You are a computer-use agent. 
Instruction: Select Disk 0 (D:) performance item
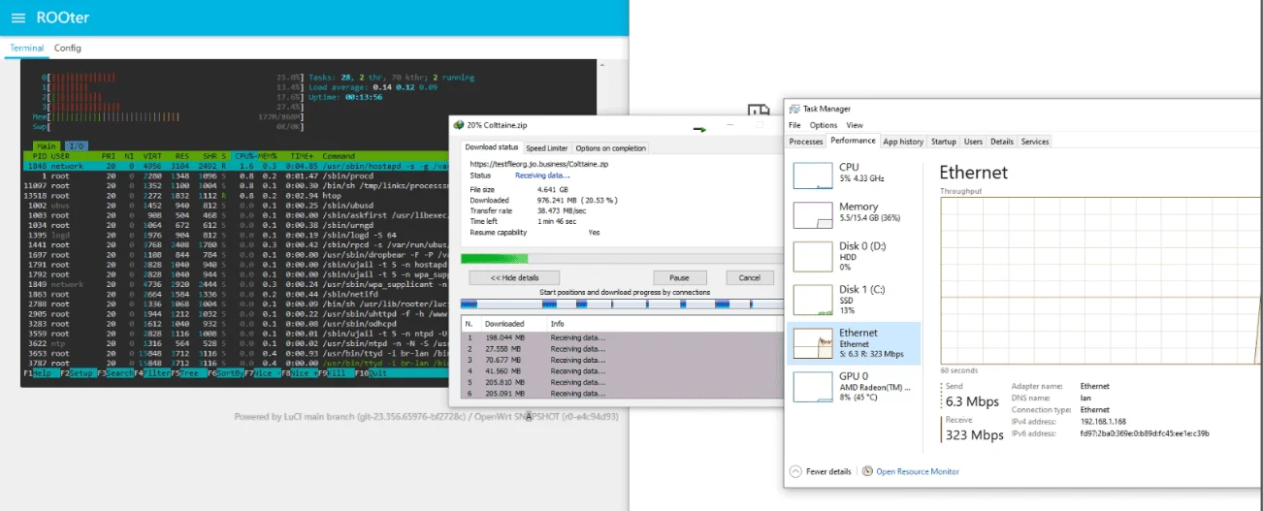854,256
